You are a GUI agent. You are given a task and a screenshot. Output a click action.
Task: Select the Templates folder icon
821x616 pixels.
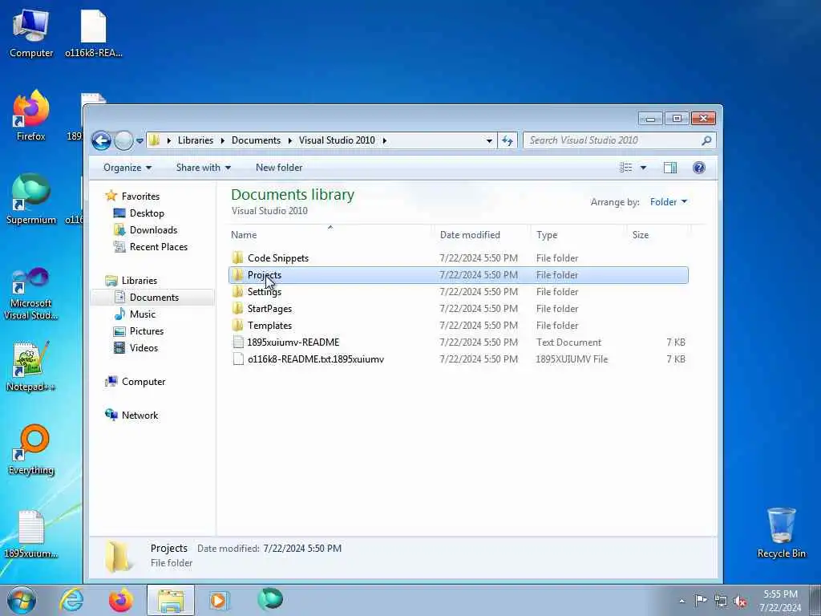point(237,326)
